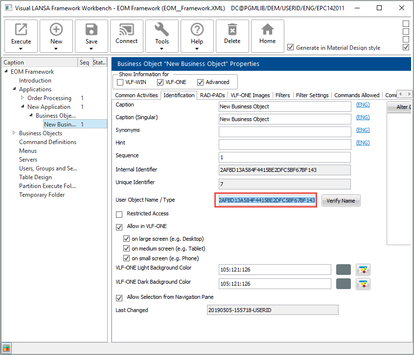The image size is (414, 355).
Task: Expand the Business Objects tree node
Action: [x=14, y=133]
